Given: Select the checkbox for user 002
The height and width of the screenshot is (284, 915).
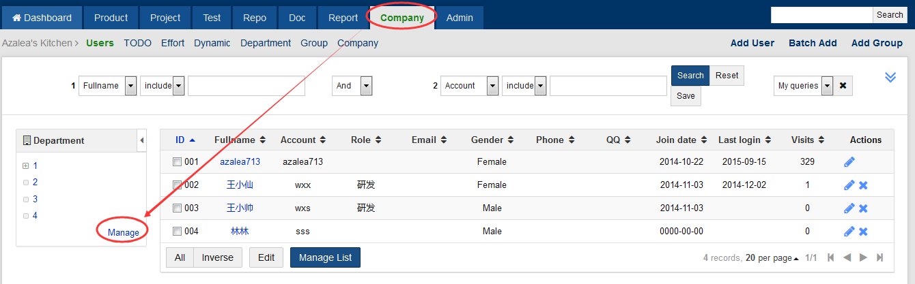Looking at the screenshot, I should pos(177,185).
